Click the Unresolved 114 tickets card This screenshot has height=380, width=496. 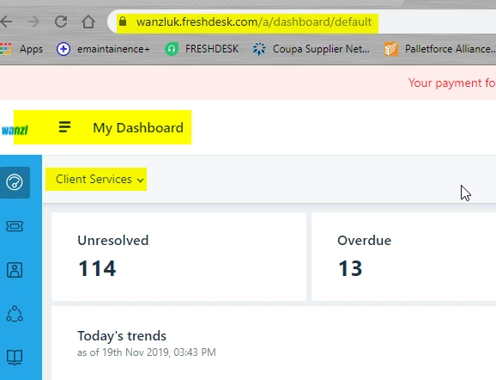coord(178,257)
